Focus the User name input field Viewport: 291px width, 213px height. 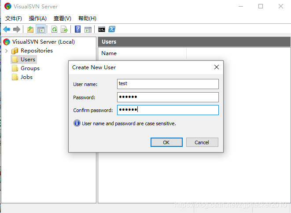pyautogui.click(x=168, y=84)
